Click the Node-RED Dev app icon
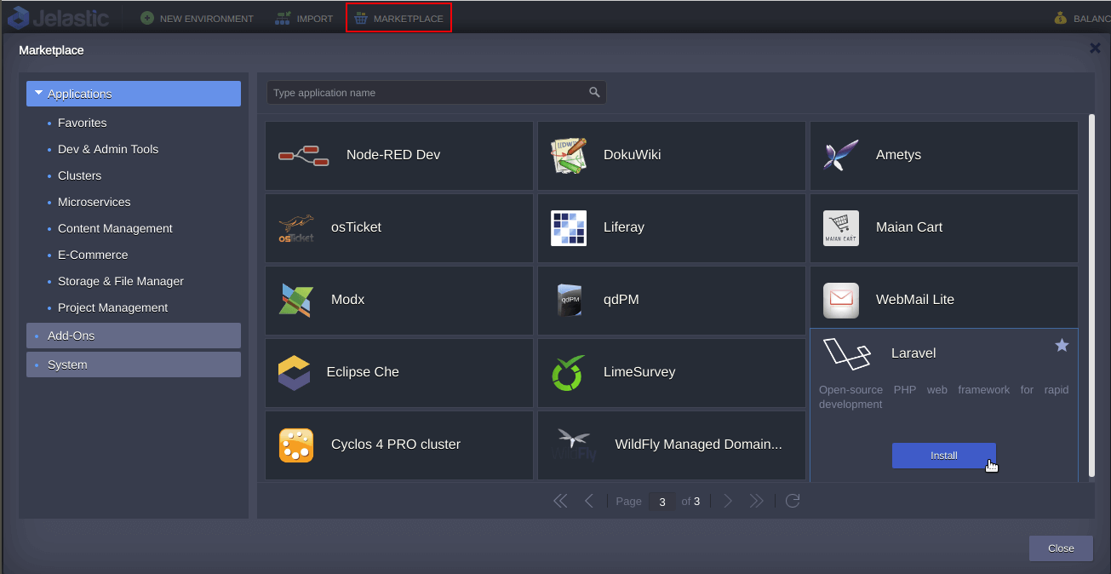 tap(304, 155)
